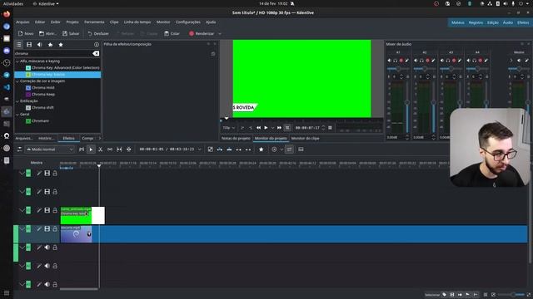
Task: Open the Projeto menu
Action: point(72,22)
